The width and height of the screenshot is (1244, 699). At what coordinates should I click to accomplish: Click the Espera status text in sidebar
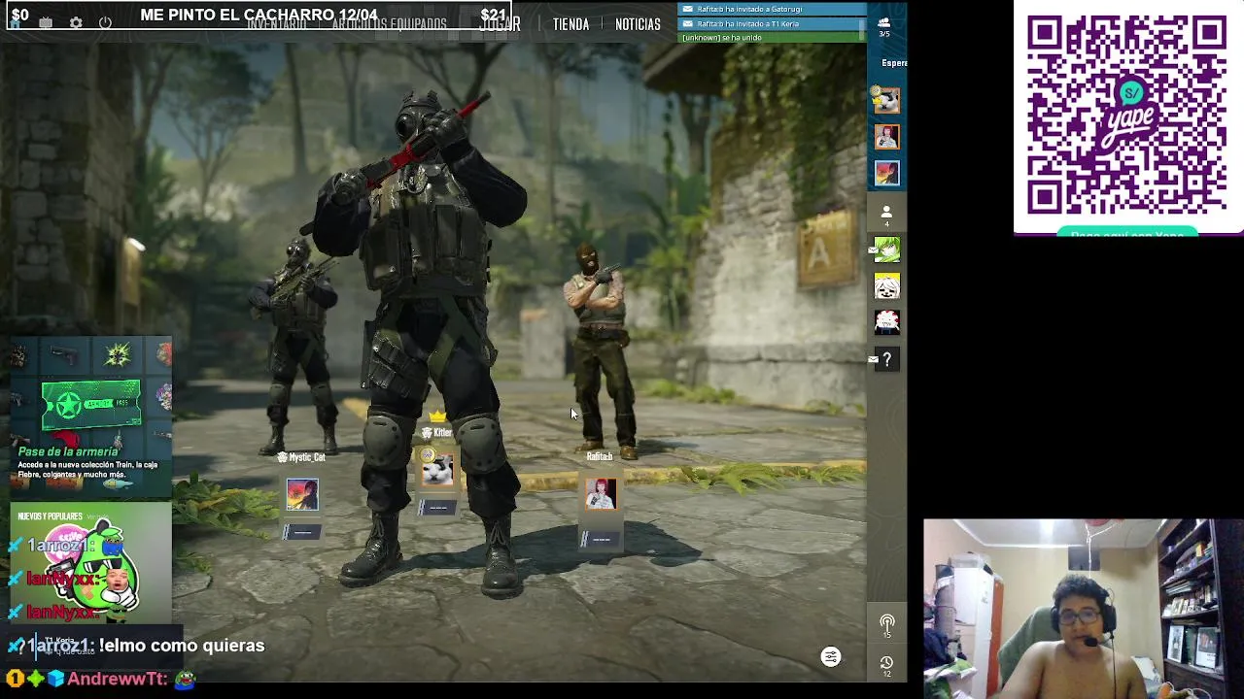(894, 63)
